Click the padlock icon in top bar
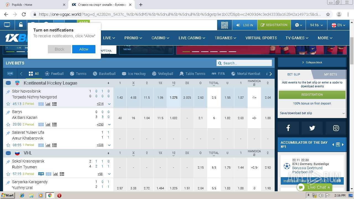The height and width of the screenshot is (199, 354). (x=21, y=25)
